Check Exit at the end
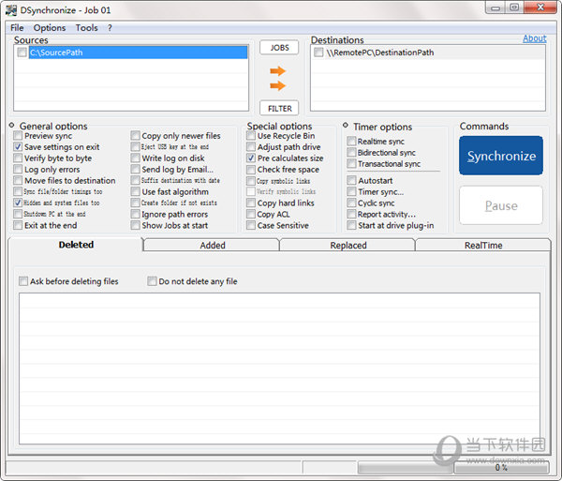The height and width of the screenshot is (481, 562). (18, 225)
